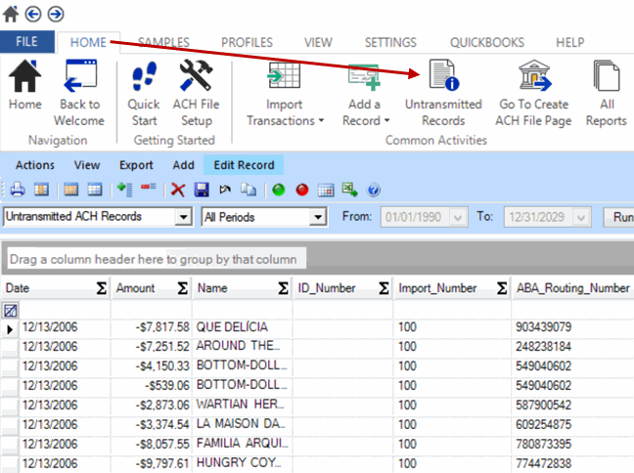634x473 pixels.
Task: Click the Back to Welcome button
Action: click(80, 94)
